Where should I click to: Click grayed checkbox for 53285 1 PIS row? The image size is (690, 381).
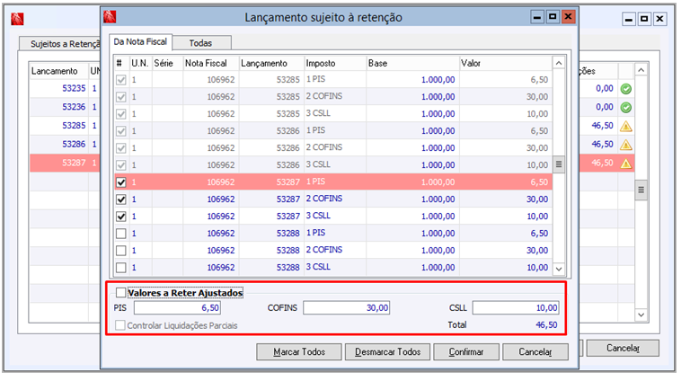(x=121, y=80)
